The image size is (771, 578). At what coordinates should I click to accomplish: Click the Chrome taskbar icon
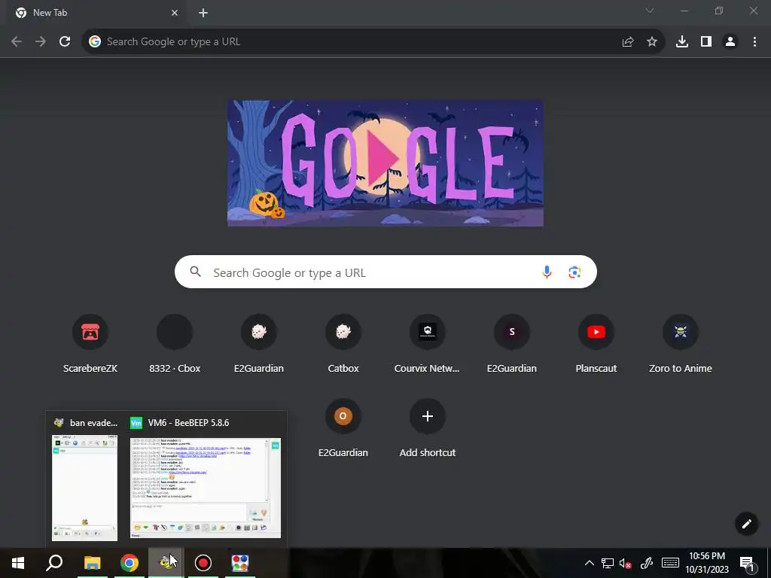click(x=130, y=563)
